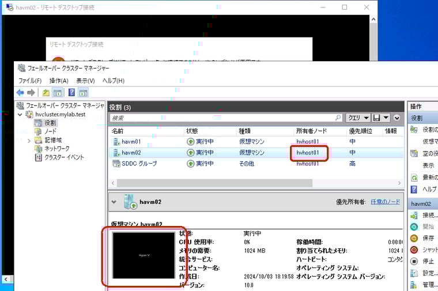The width and height of the screenshot is (438, 291).
Task: Click the search magnifier icon
Action: coord(338,118)
